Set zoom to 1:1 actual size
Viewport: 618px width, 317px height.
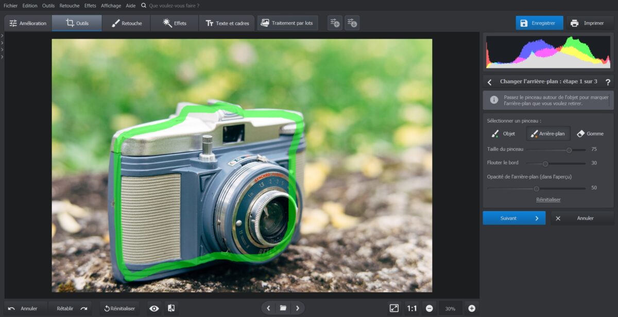point(412,308)
